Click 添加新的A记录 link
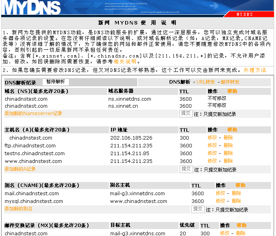Screen dimensions: 276x236 (x=20, y=169)
